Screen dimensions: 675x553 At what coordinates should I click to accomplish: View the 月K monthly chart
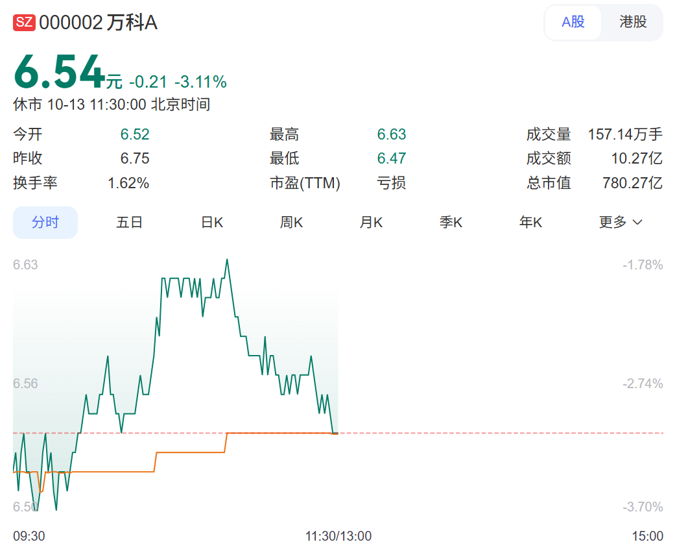coord(370,222)
